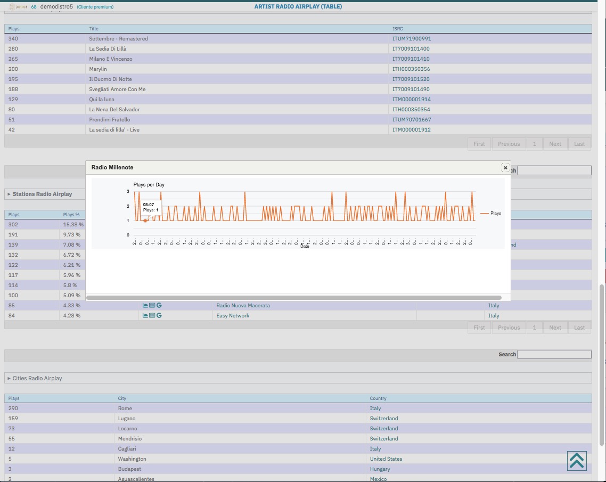Click First under the stations table
Viewport: 606px width, 482px height.
(x=479, y=328)
